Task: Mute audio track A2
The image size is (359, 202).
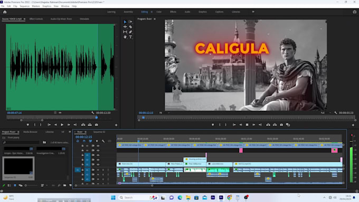Action: (98, 175)
